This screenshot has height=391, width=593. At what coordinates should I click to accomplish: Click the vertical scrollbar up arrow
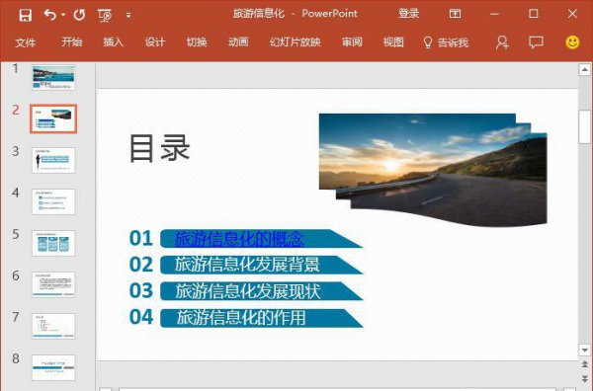[x=585, y=69]
